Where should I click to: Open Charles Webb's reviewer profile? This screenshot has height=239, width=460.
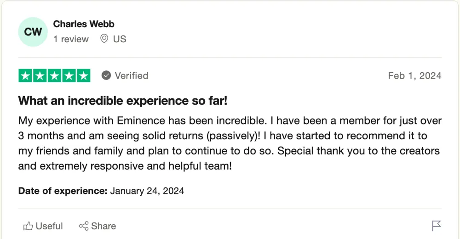pos(84,24)
